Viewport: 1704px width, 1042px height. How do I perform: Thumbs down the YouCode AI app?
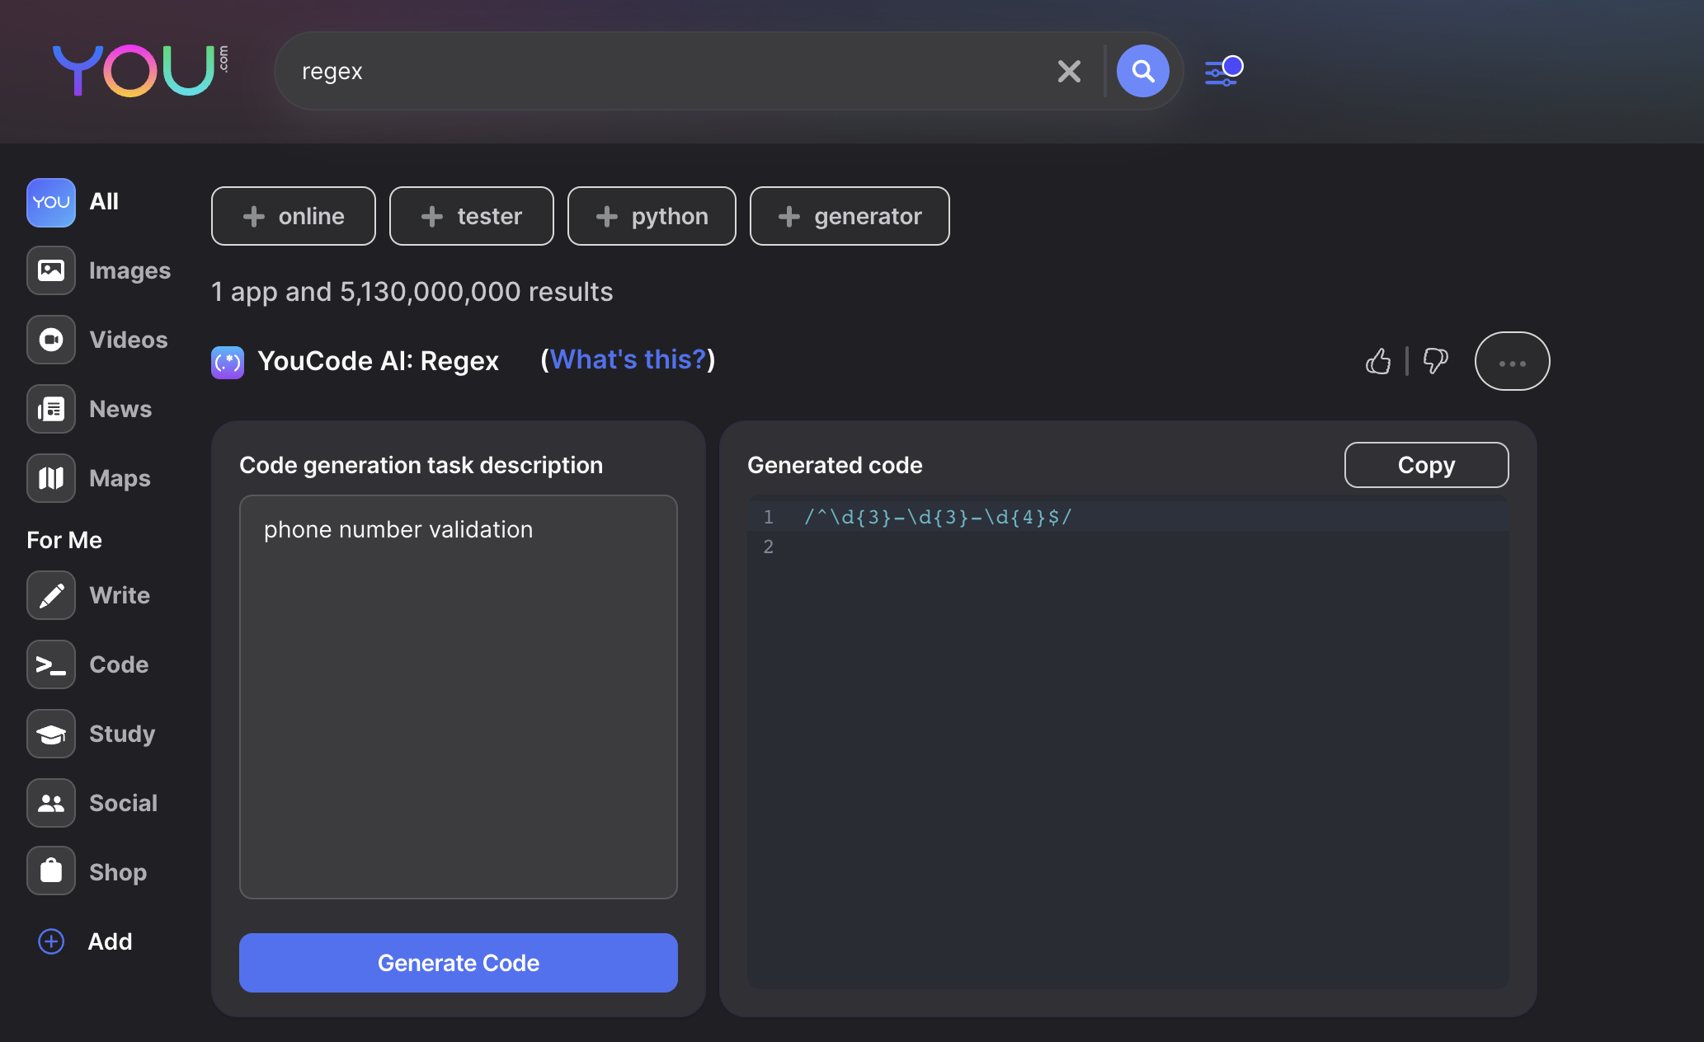[x=1435, y=362]
